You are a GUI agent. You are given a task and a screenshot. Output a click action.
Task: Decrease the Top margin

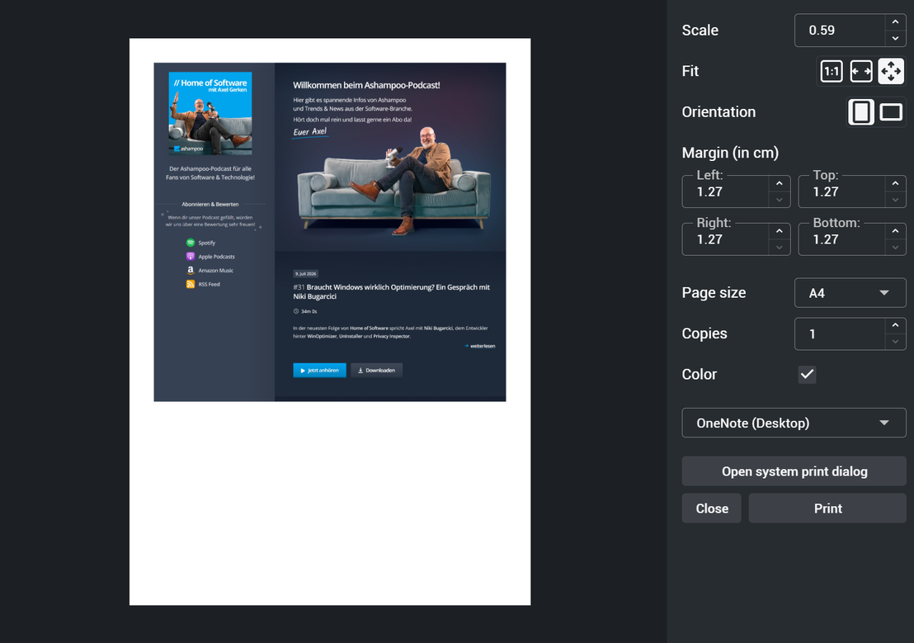click(x=895, y=200)
